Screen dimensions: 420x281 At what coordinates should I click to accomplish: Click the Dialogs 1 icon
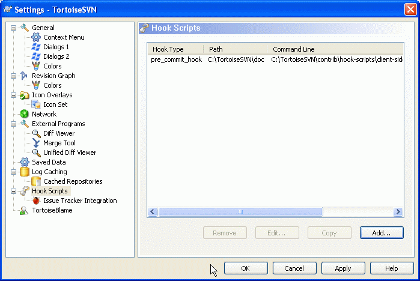36,47
